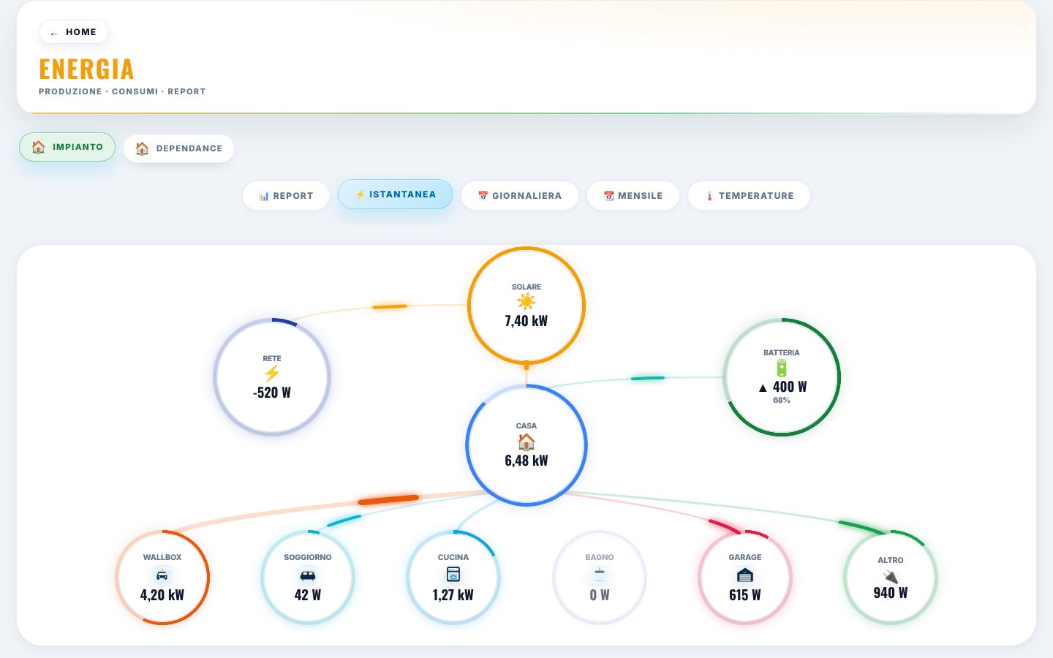1053x658 pixels.
Task: Click the Rete -520 W value
Action: coord(272,393)
